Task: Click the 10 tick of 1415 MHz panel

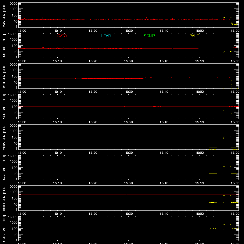Action: pyautogui.click(x=16, y=113)
